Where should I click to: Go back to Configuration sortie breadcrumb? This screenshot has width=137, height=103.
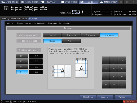pos(14,19)
